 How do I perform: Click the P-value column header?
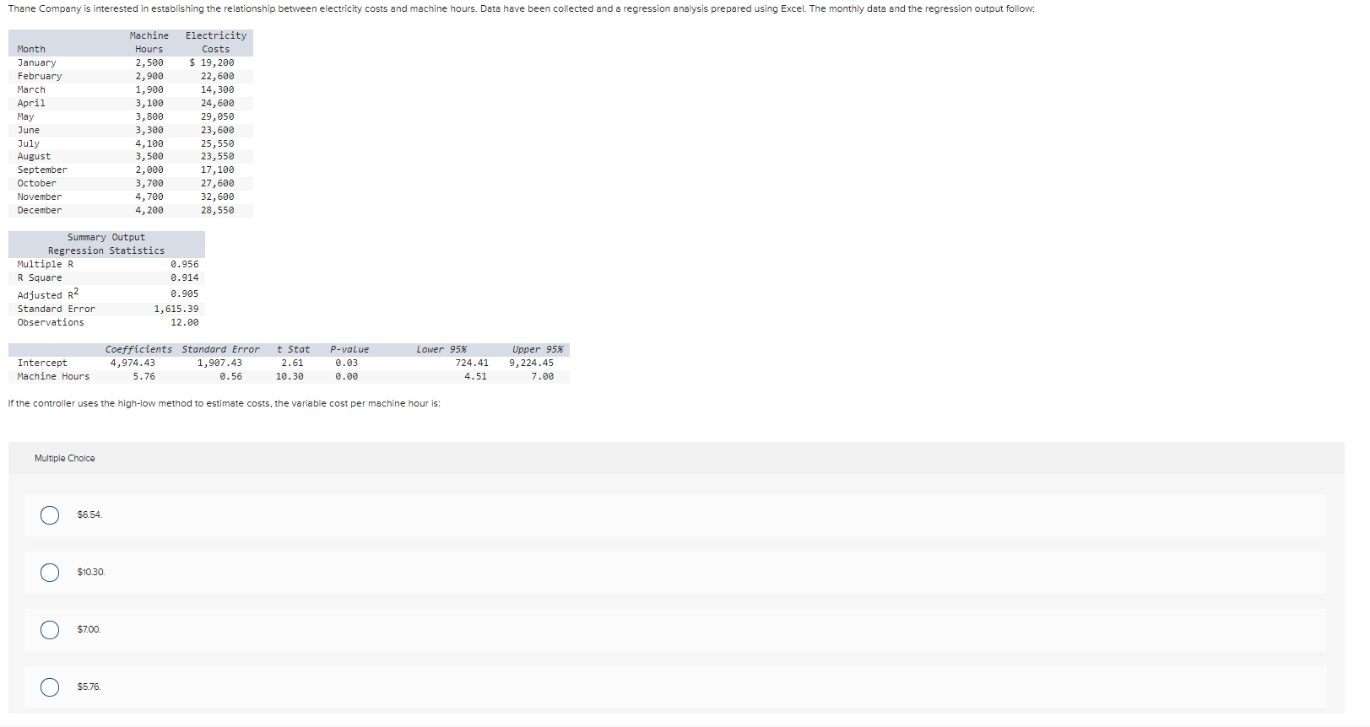point(349,350)
